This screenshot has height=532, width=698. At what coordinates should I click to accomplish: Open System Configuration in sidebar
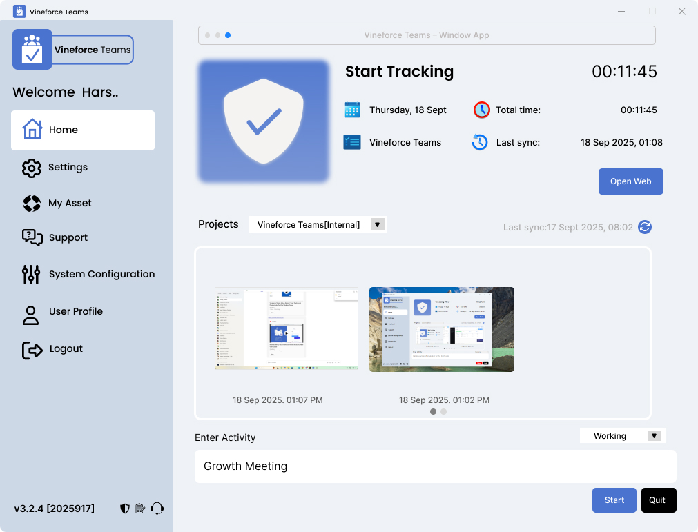point(88,274)
